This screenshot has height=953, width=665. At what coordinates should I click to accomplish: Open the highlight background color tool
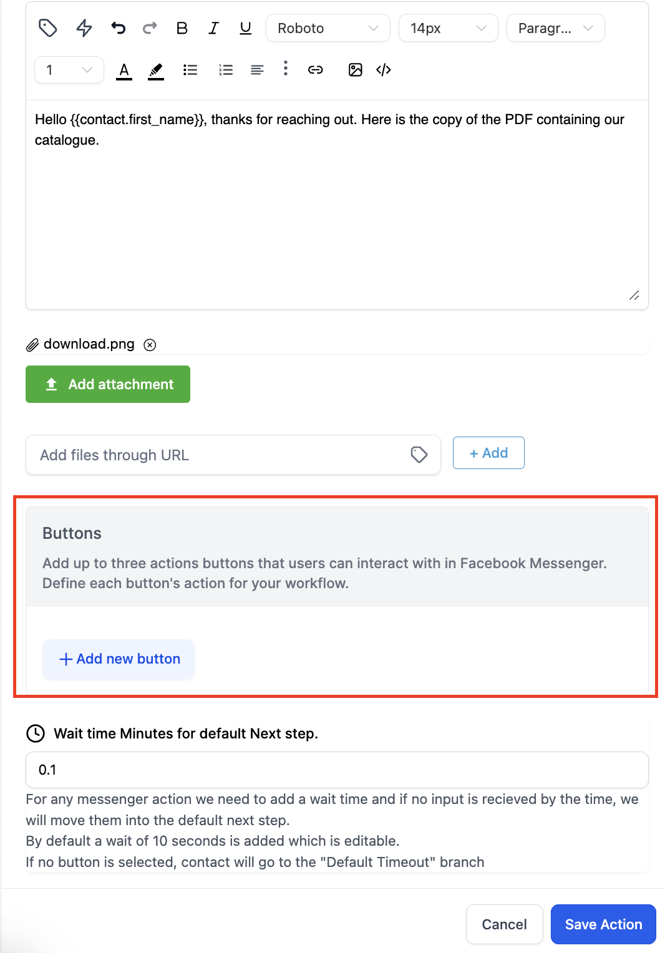click(156, 70)
